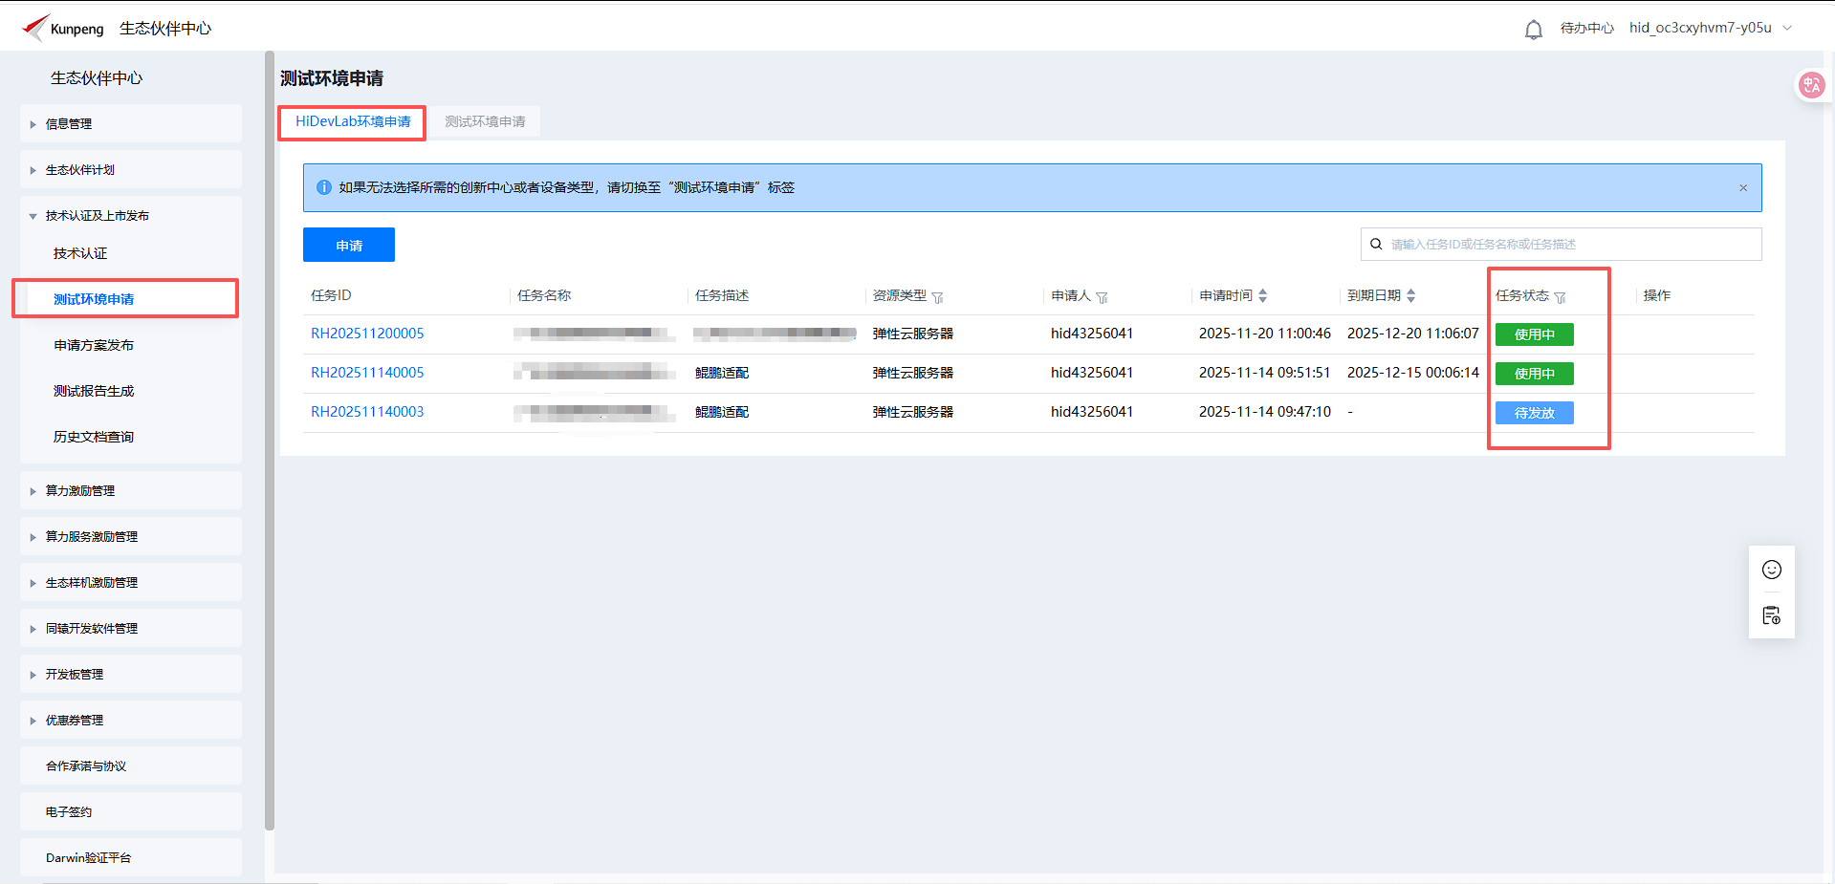This screenshot has width=1835, height=884.
Task: Click the blue 申请 button
Action: [x=349, y=245]
